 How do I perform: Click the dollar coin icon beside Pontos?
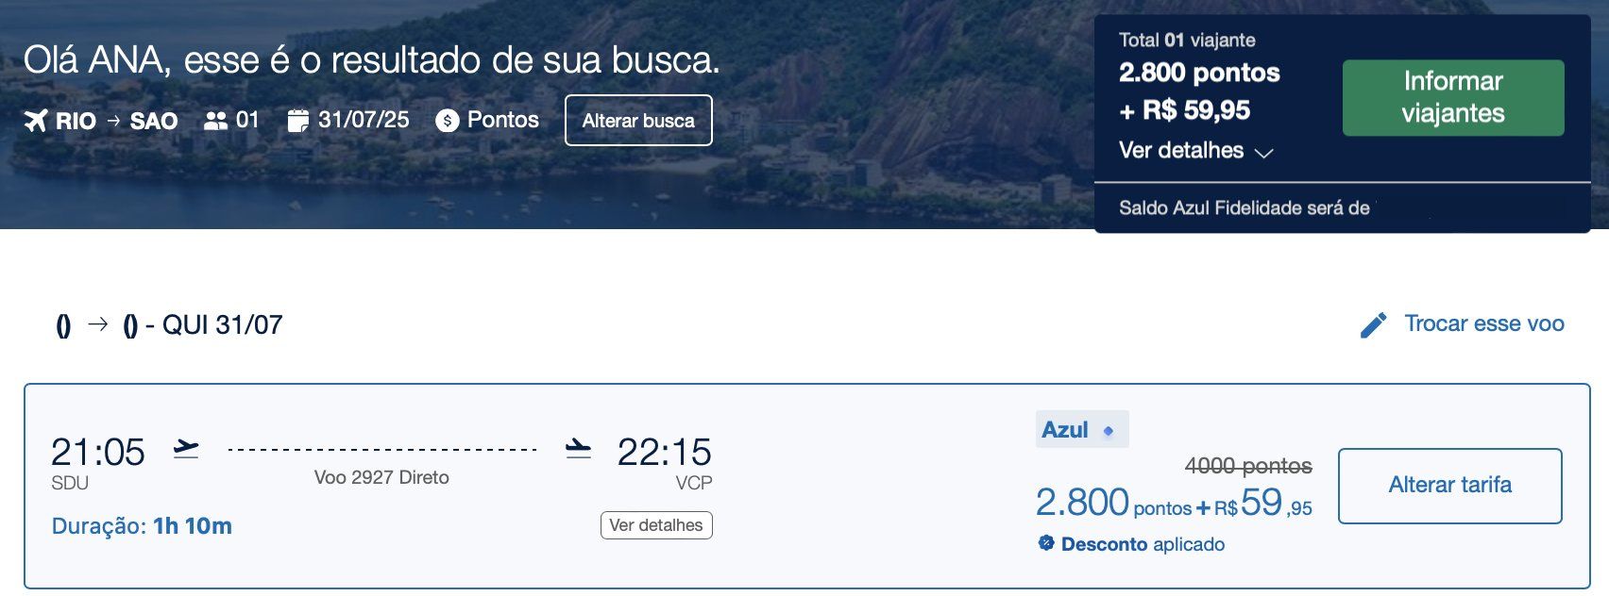[x=448, y=121]
